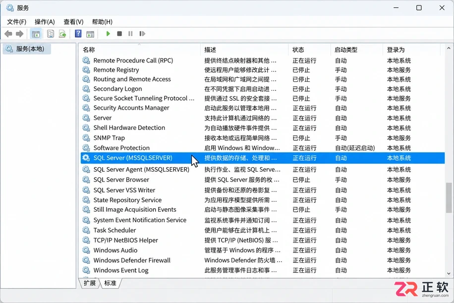Minimize the 服务 window
Image resolution: width=454 pixels, height=303 pixels.
(396, 8)
